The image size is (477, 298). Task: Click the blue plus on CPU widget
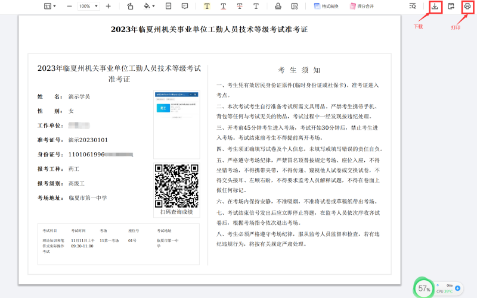pyautogui.click(x=457, y=288)
